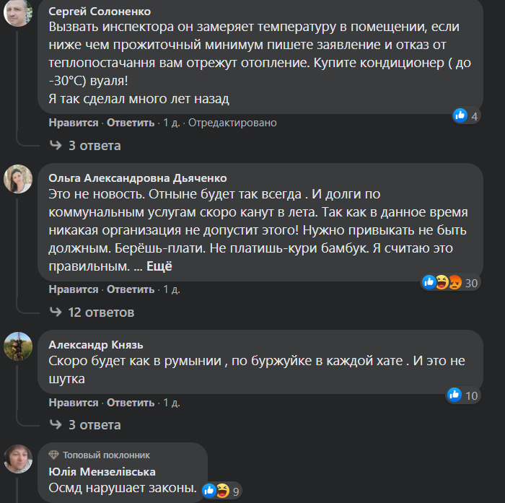Show 3 replies under Александр Князь's comment
The height and width of the screenshot is (503, 505).
(x=94, y=425)
